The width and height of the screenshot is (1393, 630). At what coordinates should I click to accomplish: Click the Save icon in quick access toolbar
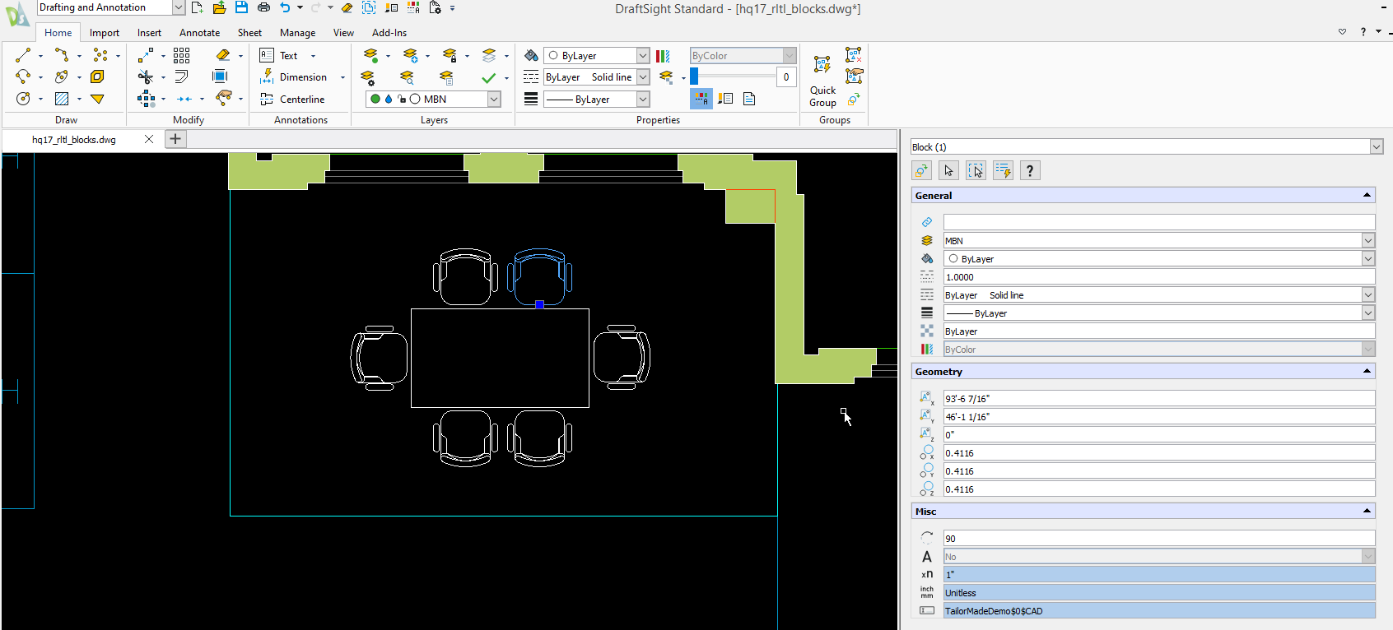tap(241, 7)
